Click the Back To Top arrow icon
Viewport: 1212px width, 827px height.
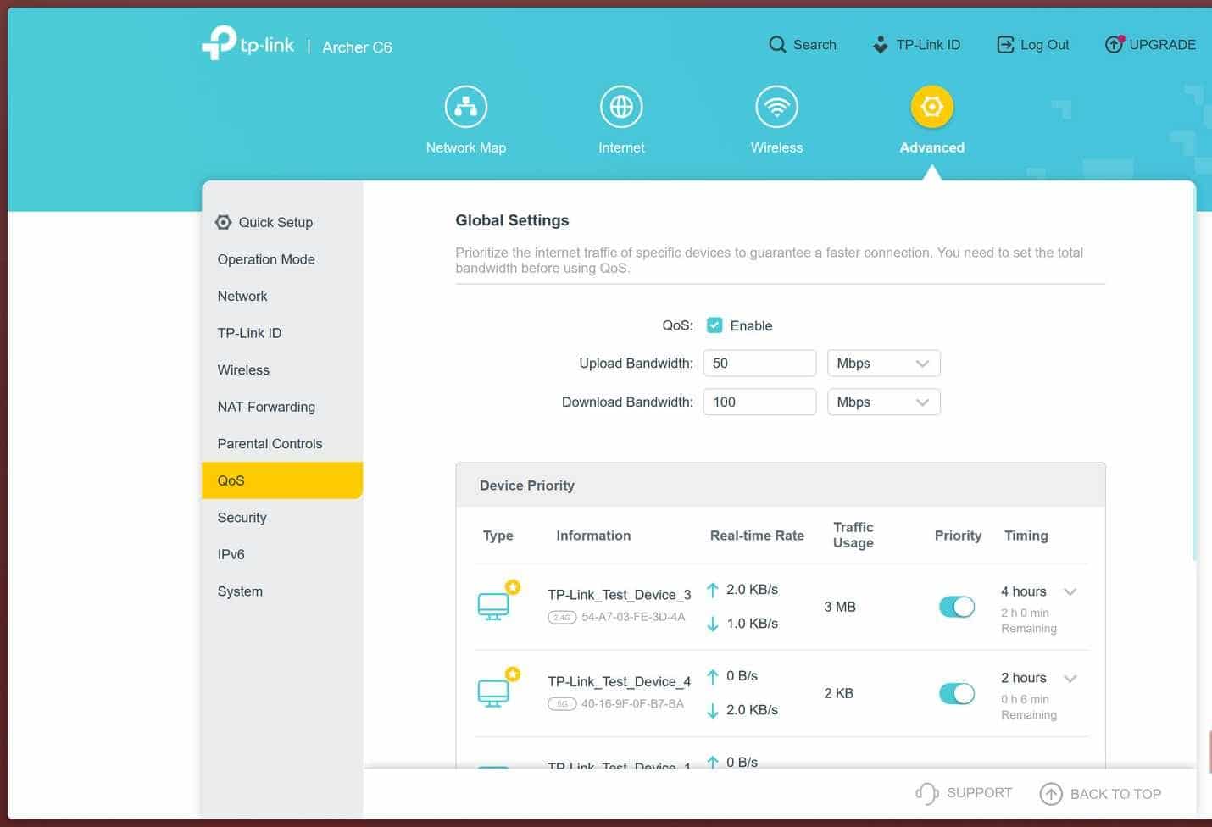pos(1051,794)
